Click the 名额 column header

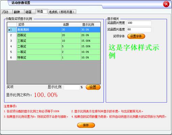tap(71, 24)
